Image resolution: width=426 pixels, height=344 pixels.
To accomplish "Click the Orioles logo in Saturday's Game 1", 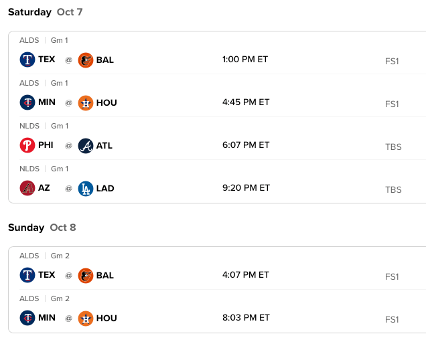I will click(x=86, y=60).
